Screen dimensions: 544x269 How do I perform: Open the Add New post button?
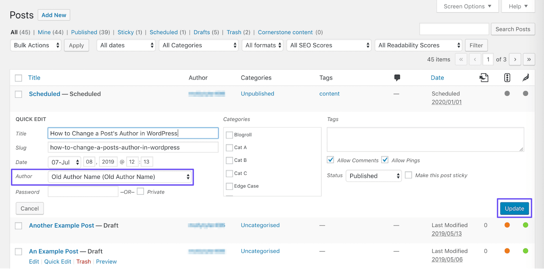pos(54,15)
